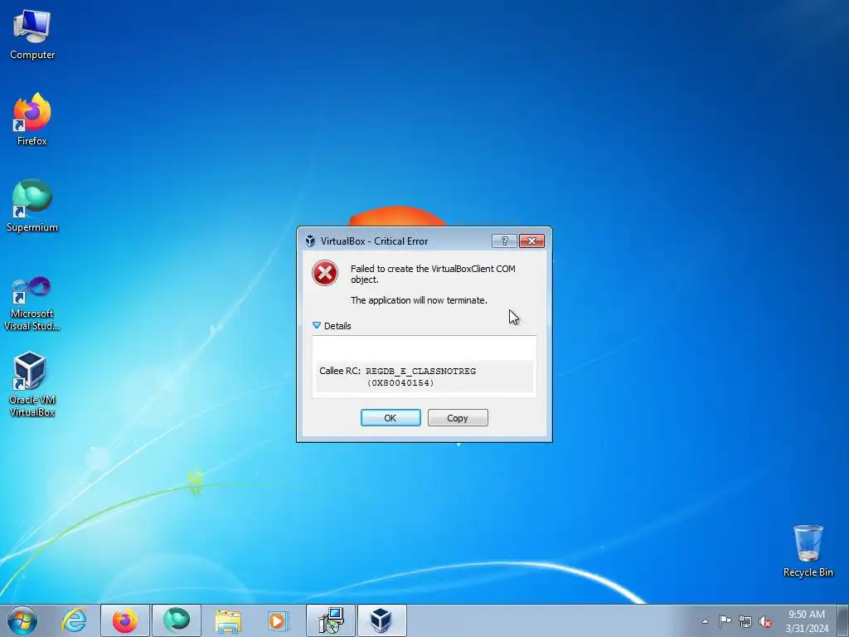Screen dimensions: 849x637
Task: Select the Oracle VM VirtualBox desktop shortcut
Action: click(x=32, y=385)
